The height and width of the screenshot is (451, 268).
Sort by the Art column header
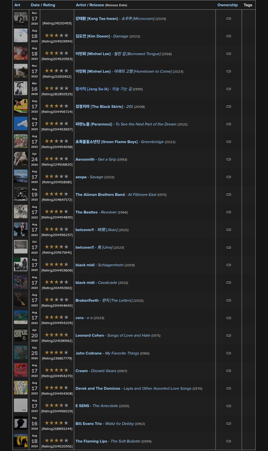coord(17,5)
